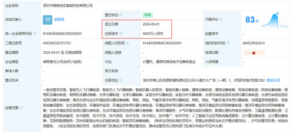Click the 法定代表人 label

[13, 19]
